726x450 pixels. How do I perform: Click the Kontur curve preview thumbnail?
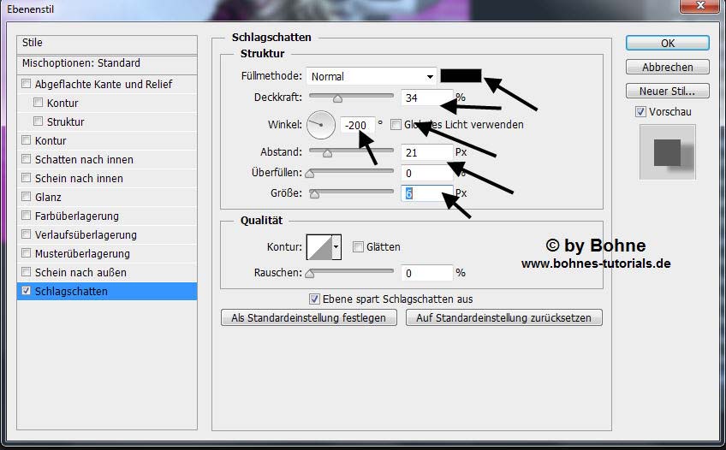click(x=318, y=247)
